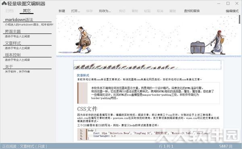
Task: Choose 另存为... in the toolbar
Action: tap(105, 11)
